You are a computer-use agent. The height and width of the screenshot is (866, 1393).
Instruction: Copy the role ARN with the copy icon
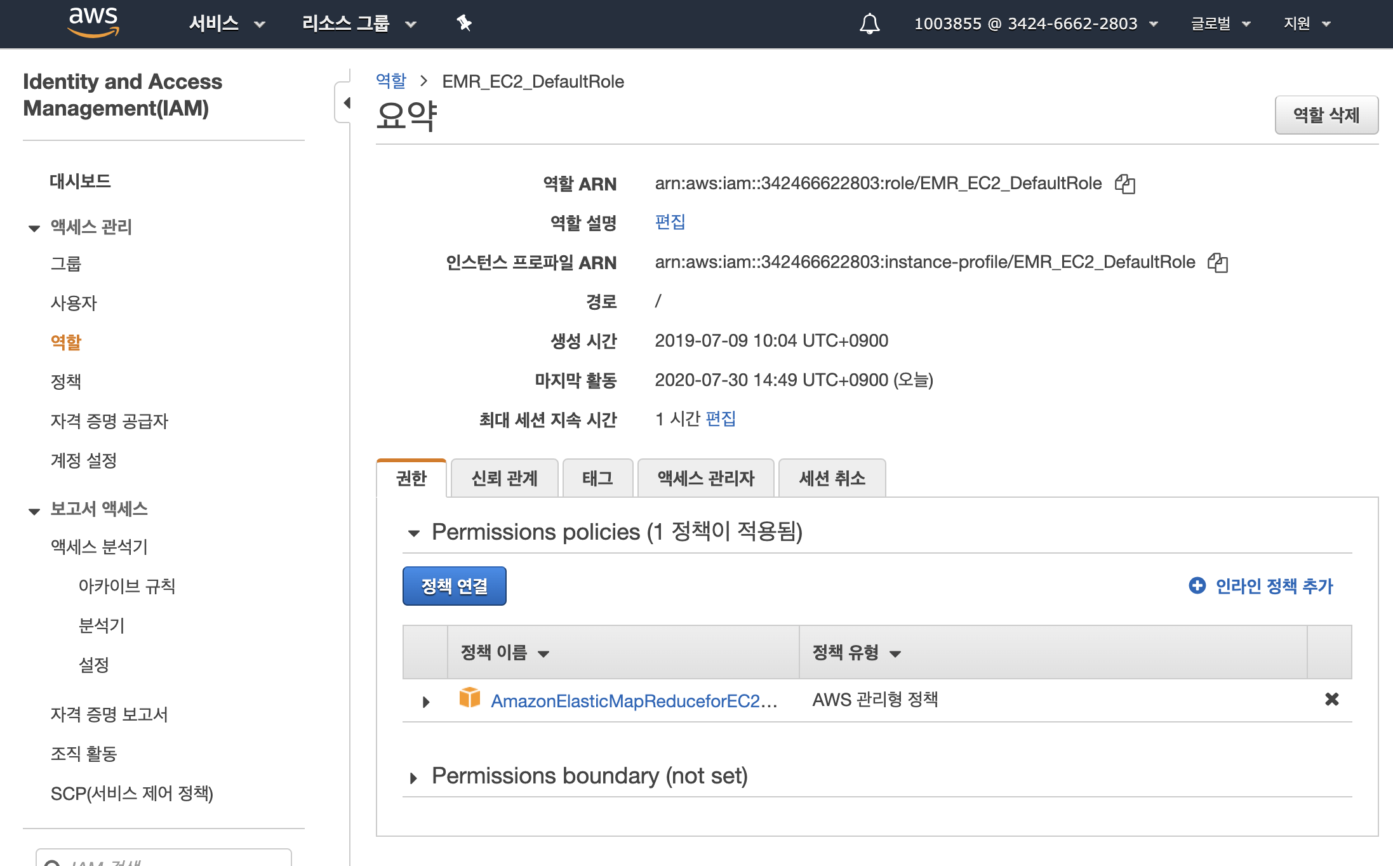click(1124, 184)
